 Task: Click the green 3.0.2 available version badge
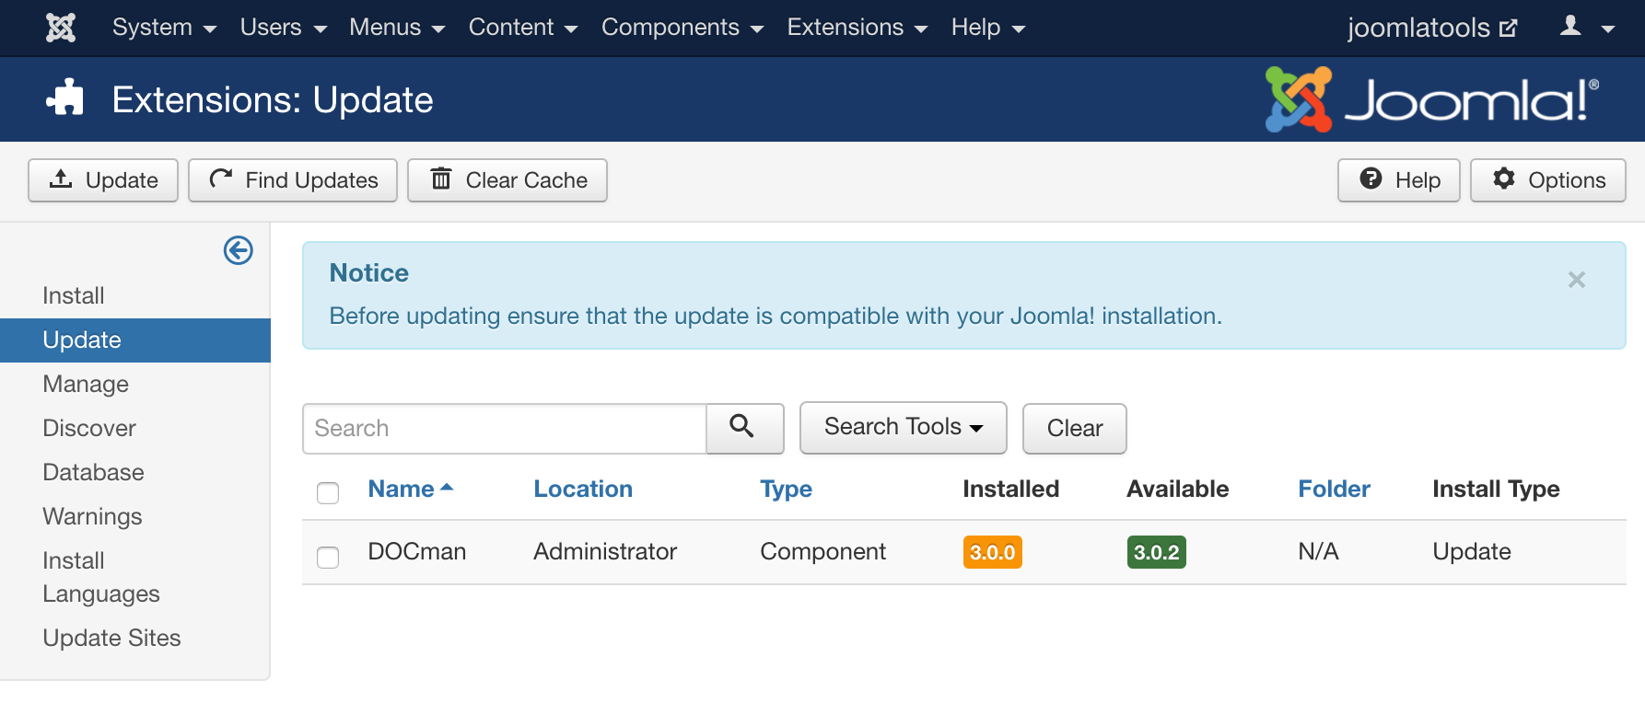click(1156, 552)
